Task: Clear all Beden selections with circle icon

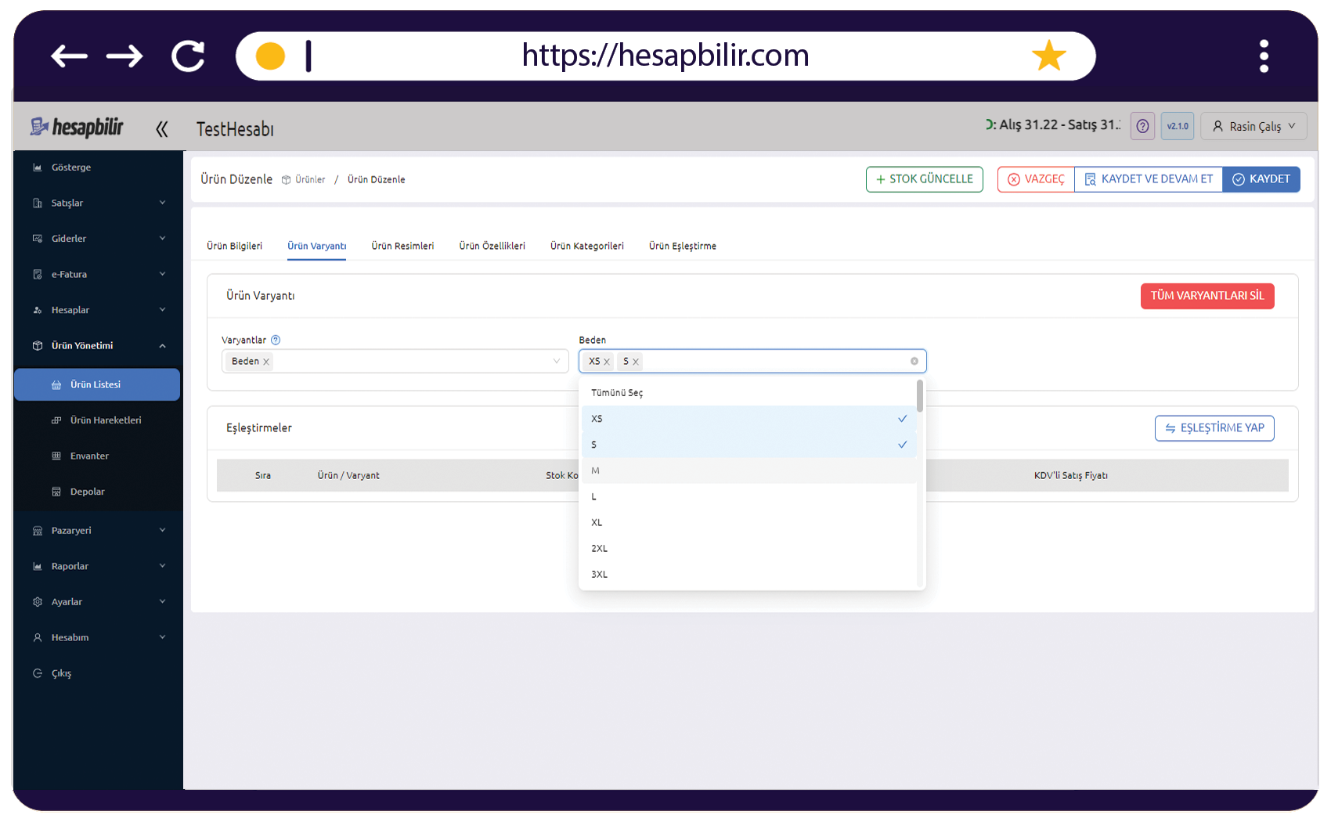Action: click(x=914, y=361)
